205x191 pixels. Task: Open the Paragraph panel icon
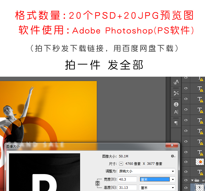[x=176, y=123]
